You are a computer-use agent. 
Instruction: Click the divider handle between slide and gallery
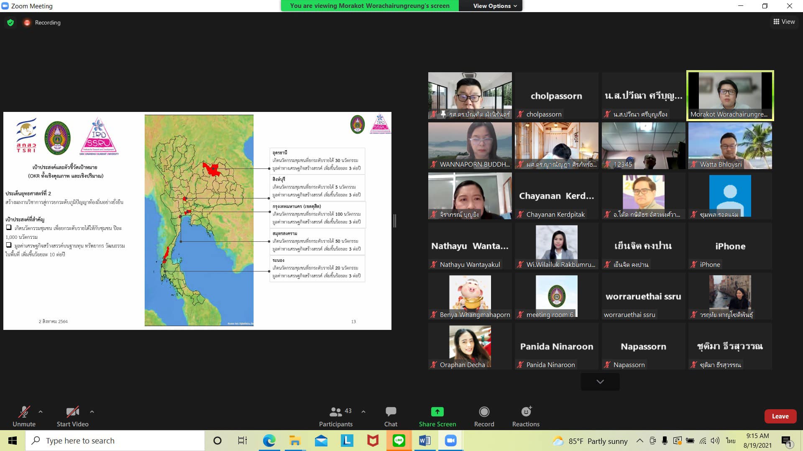point(394,221)
